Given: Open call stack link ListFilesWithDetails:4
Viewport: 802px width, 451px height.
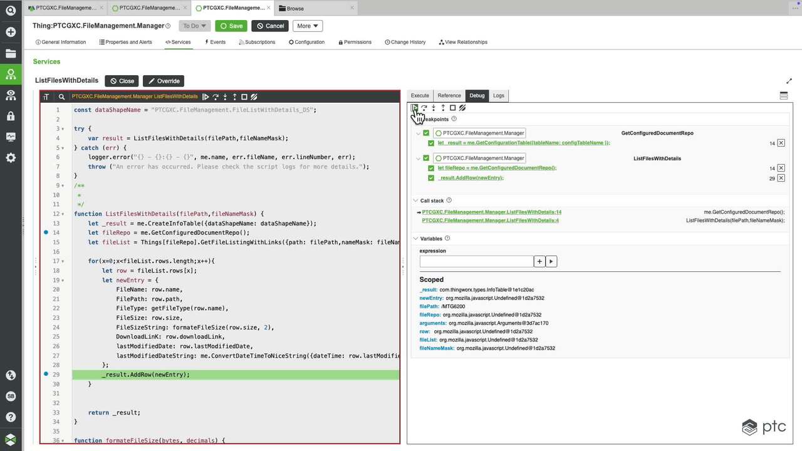Looking at the screenshot, I should (490, 220).
